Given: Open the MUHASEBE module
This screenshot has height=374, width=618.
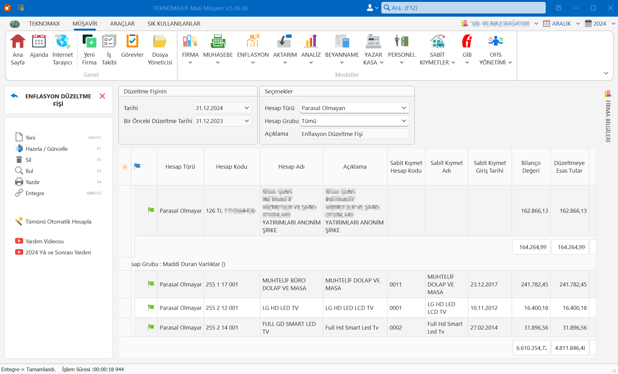Looking at the screenshot, I should [218, 50].
